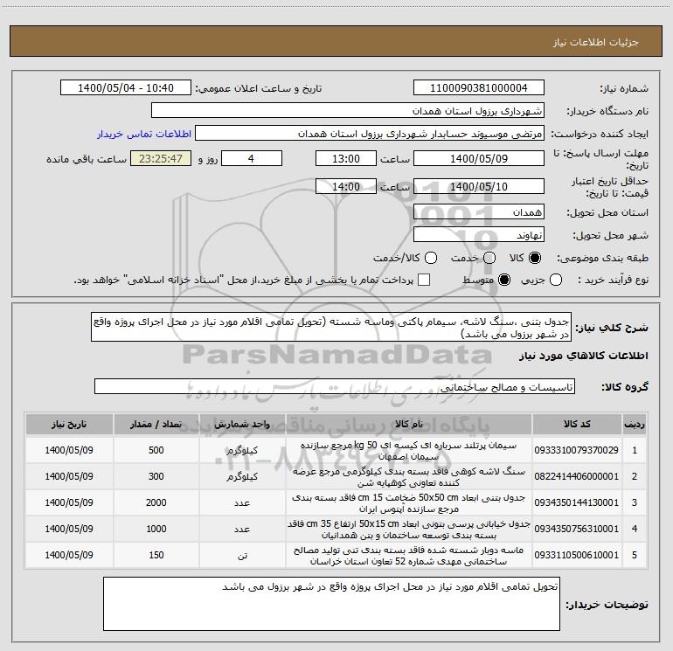The width and height of the screenshot is (673, 651).
Task: Click the validity time field 14:00
Action: pos(346,186)
